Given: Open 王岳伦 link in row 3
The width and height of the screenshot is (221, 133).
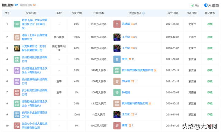Looking at the screenshot, I should pyautogui.click(x=126, y=48).
